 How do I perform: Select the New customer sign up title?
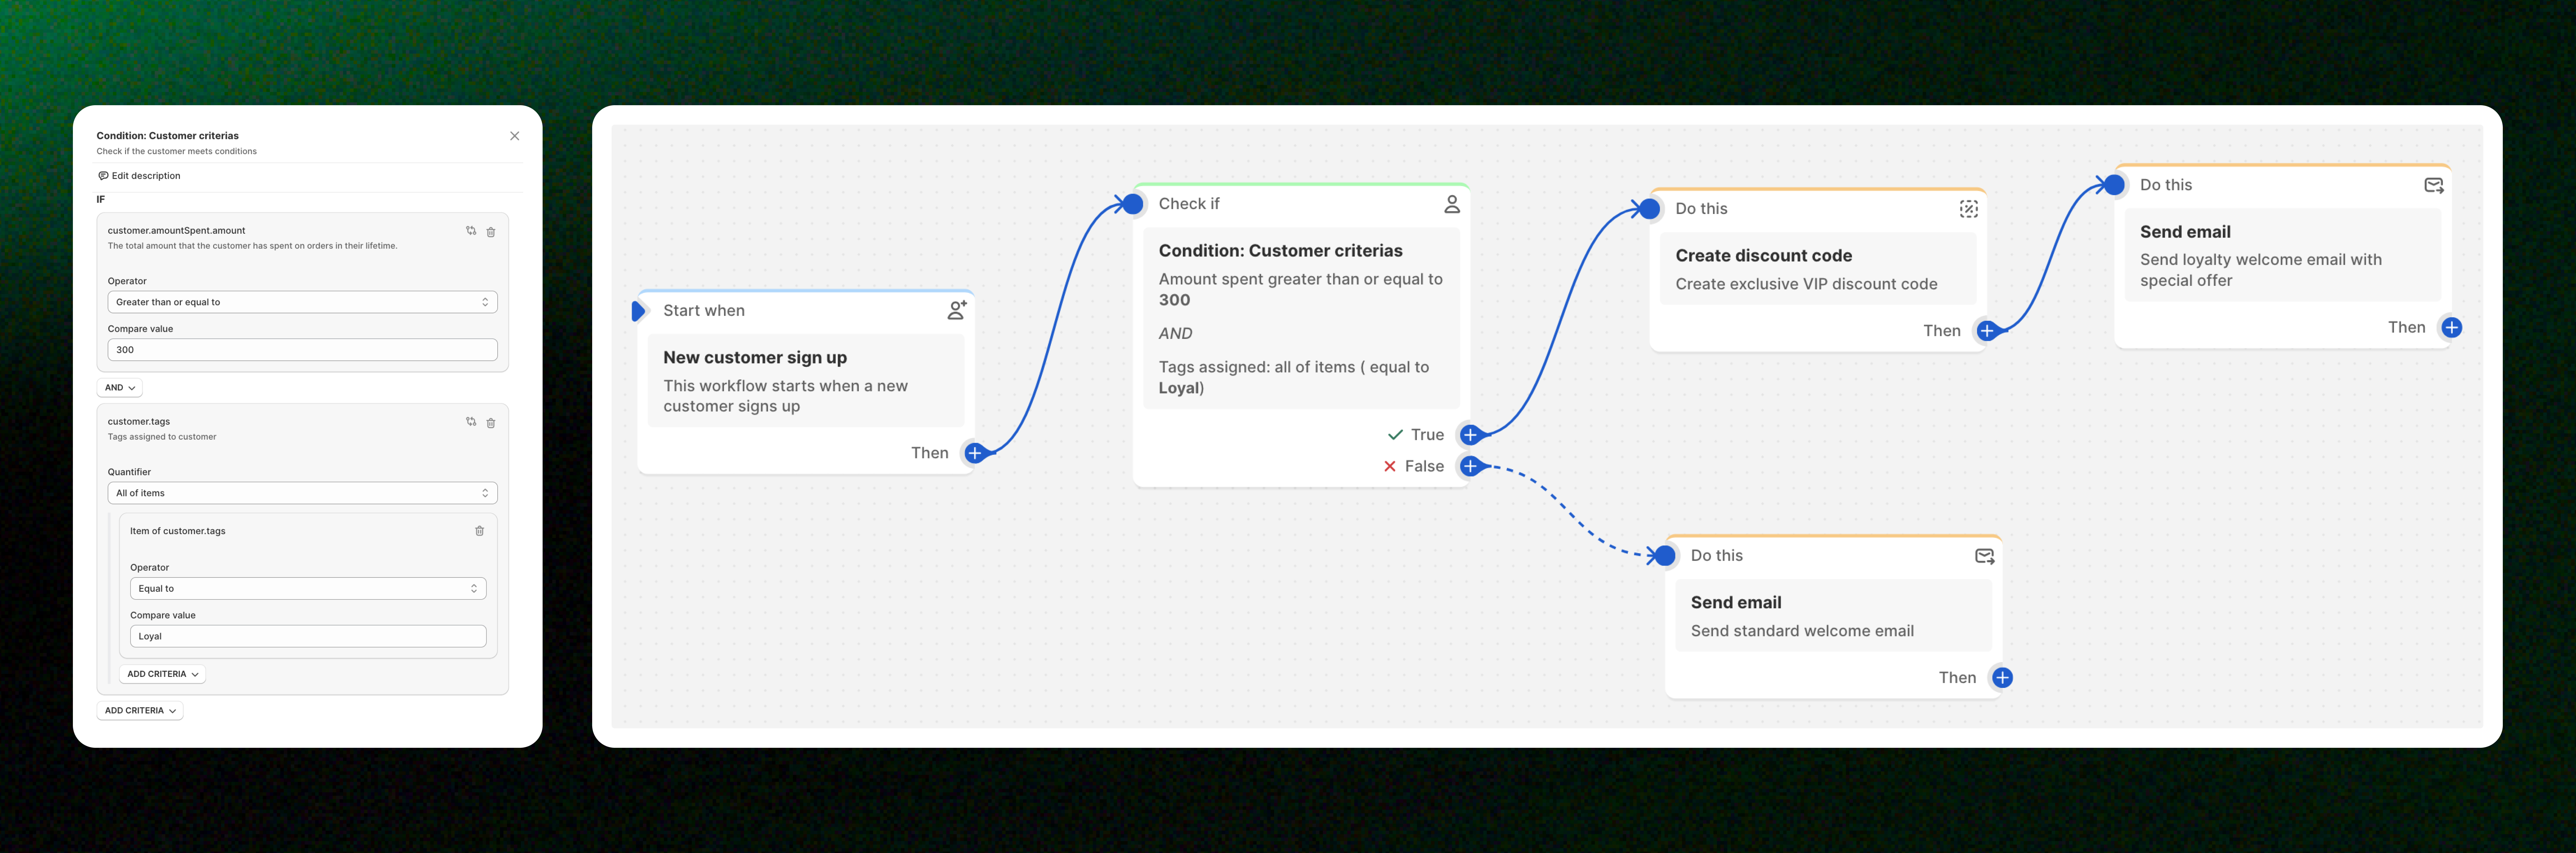(755, 358)
